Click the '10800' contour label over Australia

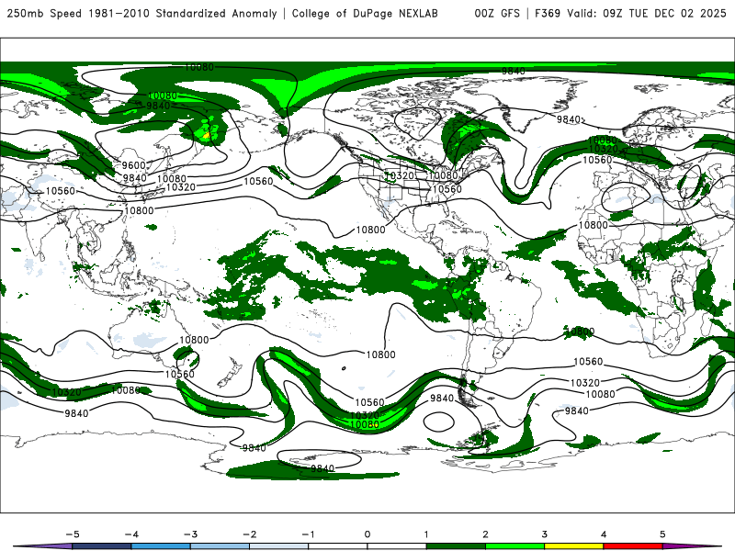point(194,340)
